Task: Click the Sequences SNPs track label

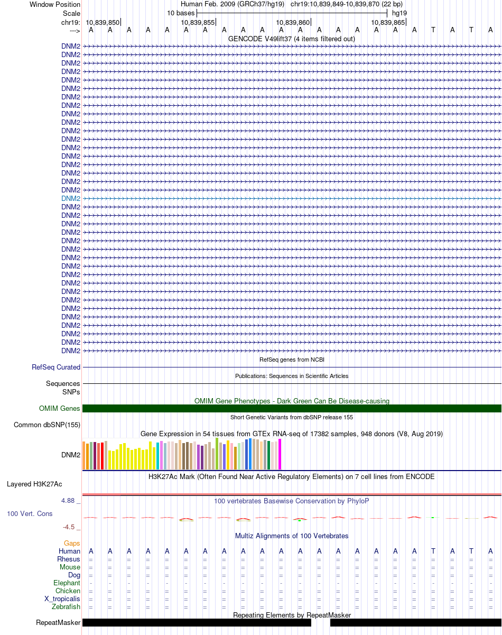Action: pyautogui.click(x=63, y=388)
